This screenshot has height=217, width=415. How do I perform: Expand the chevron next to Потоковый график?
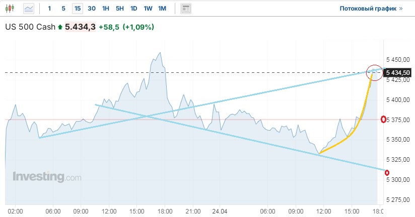401,9
